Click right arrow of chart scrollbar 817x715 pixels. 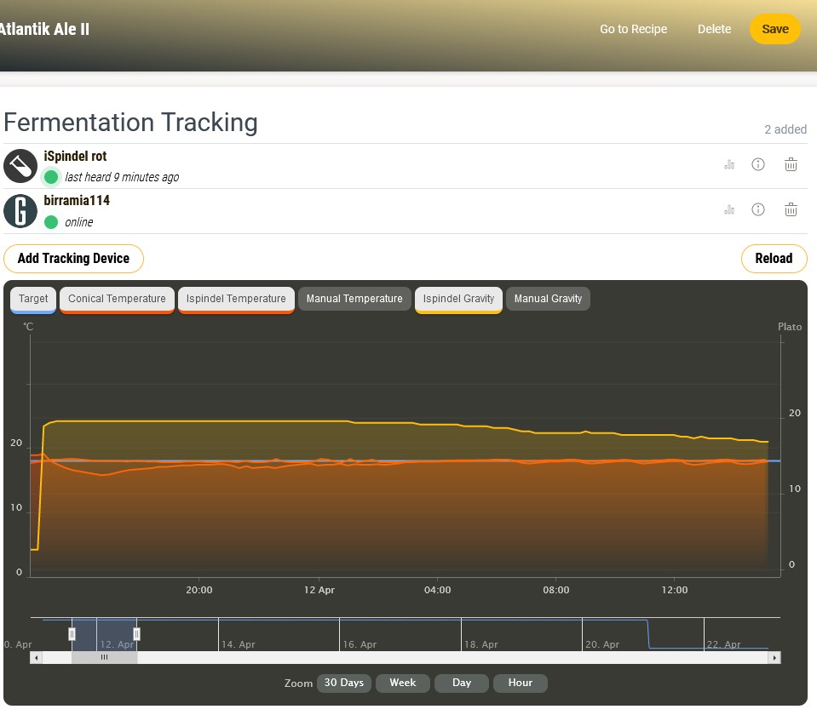tap(774, 658)
